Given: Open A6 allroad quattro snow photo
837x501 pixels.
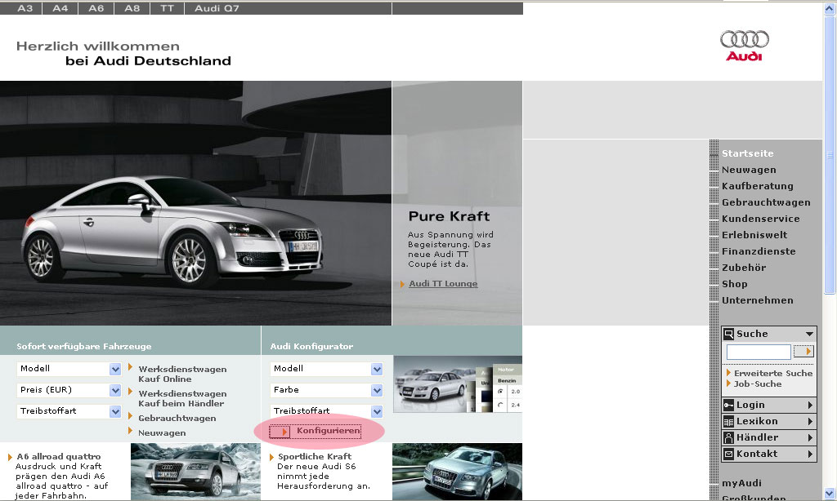Looking at the screenshot, I should click(x=195, y=472).
